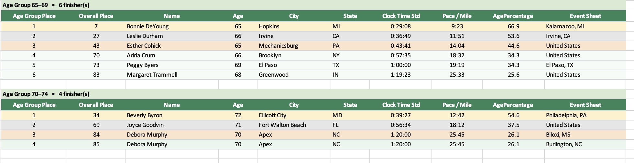Click the Overall Place header in first table
This screenshot has width=634, height=163.
tap(96, 16)
